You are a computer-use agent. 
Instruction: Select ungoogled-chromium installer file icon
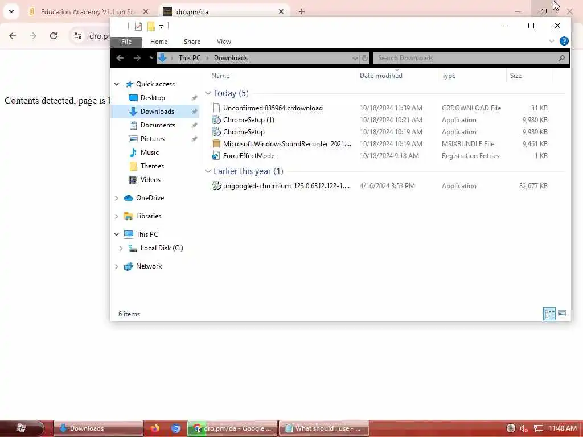[216, 186]
